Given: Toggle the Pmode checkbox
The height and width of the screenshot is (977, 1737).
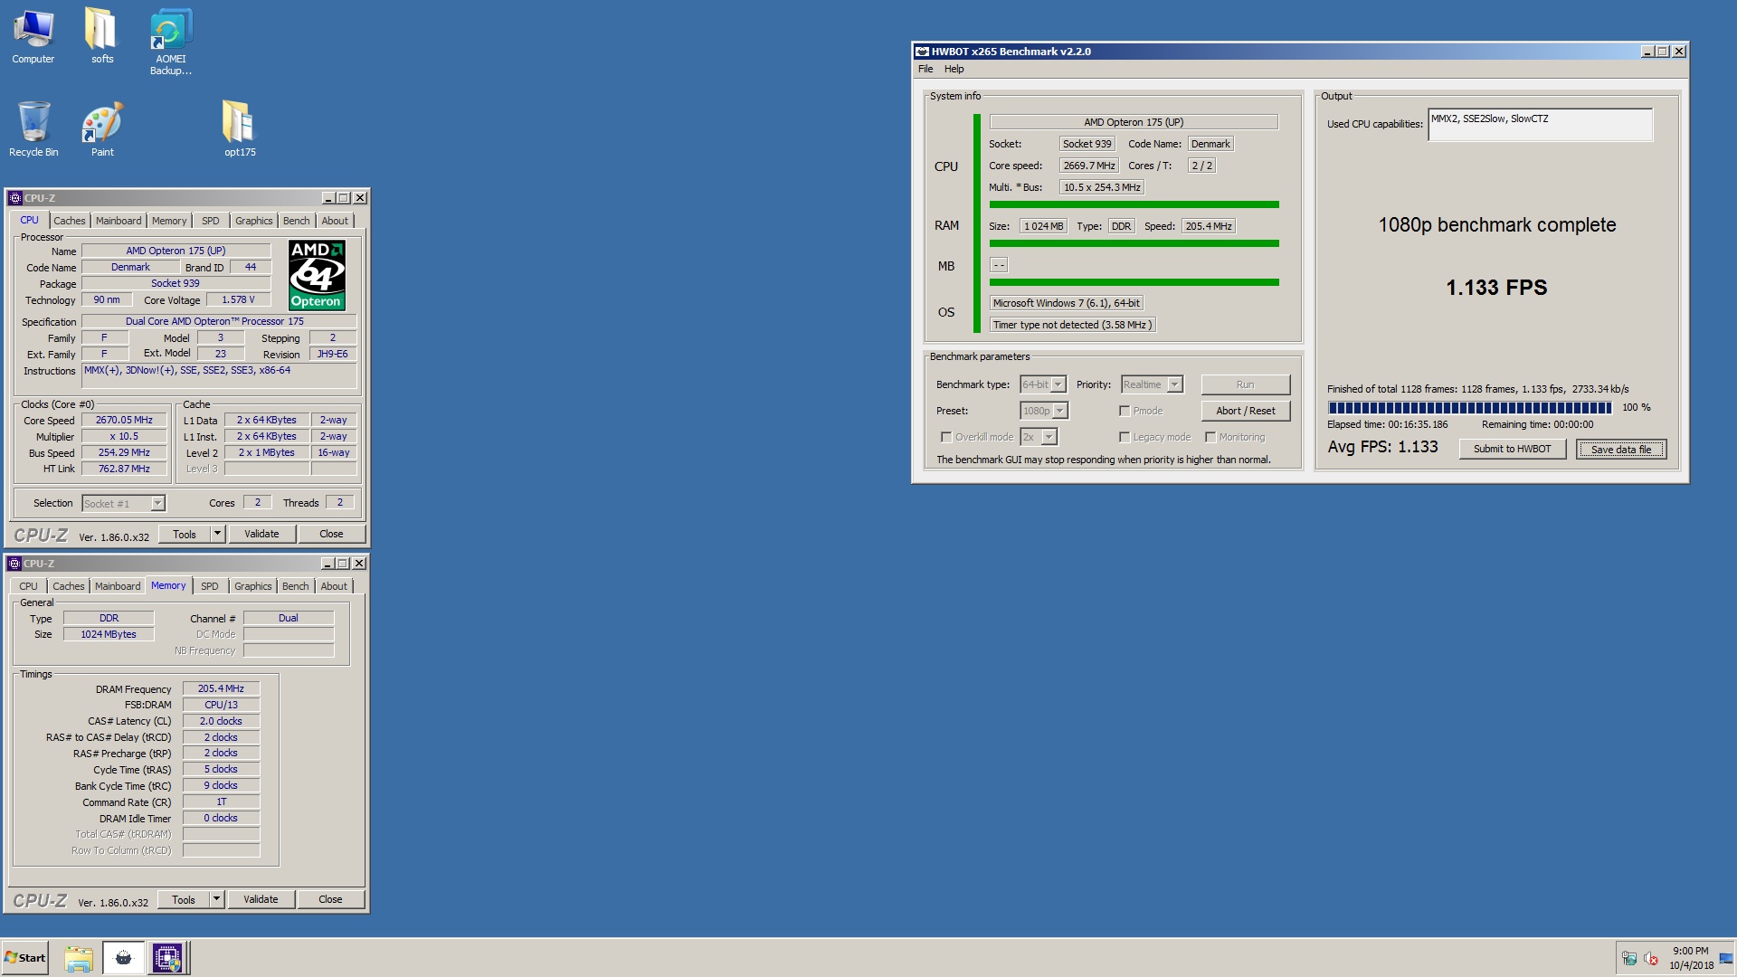Looking at the screenshot, I should (1125, 411).
